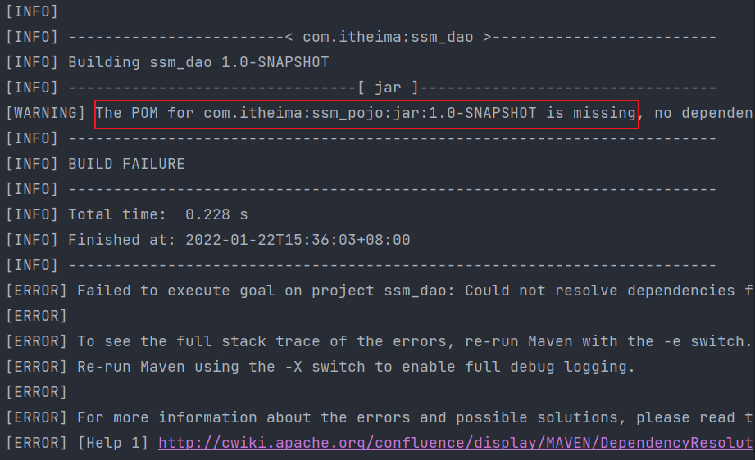Click the 'For more information about the errors' line
The height and width of the screenshot is (460, 755).
tap(416, 417)
